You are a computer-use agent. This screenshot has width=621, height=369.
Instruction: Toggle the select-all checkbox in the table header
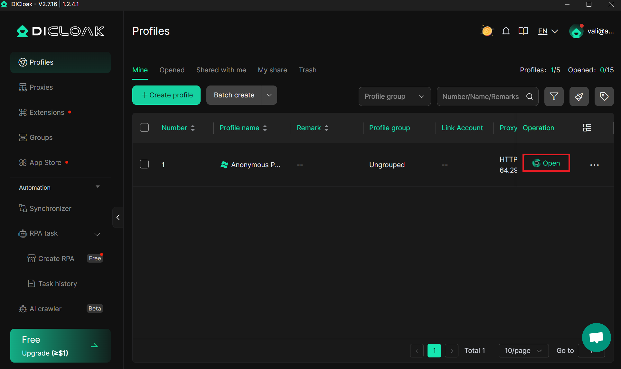point(144,127)
